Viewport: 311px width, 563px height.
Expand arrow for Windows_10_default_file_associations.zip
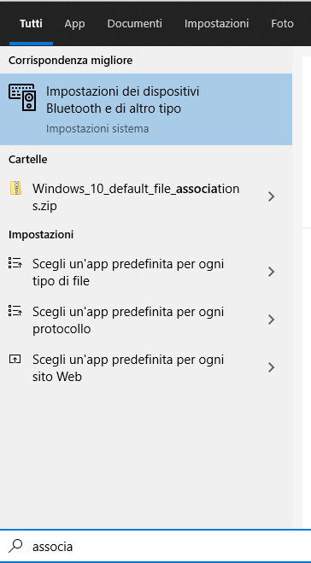point(272,196)
